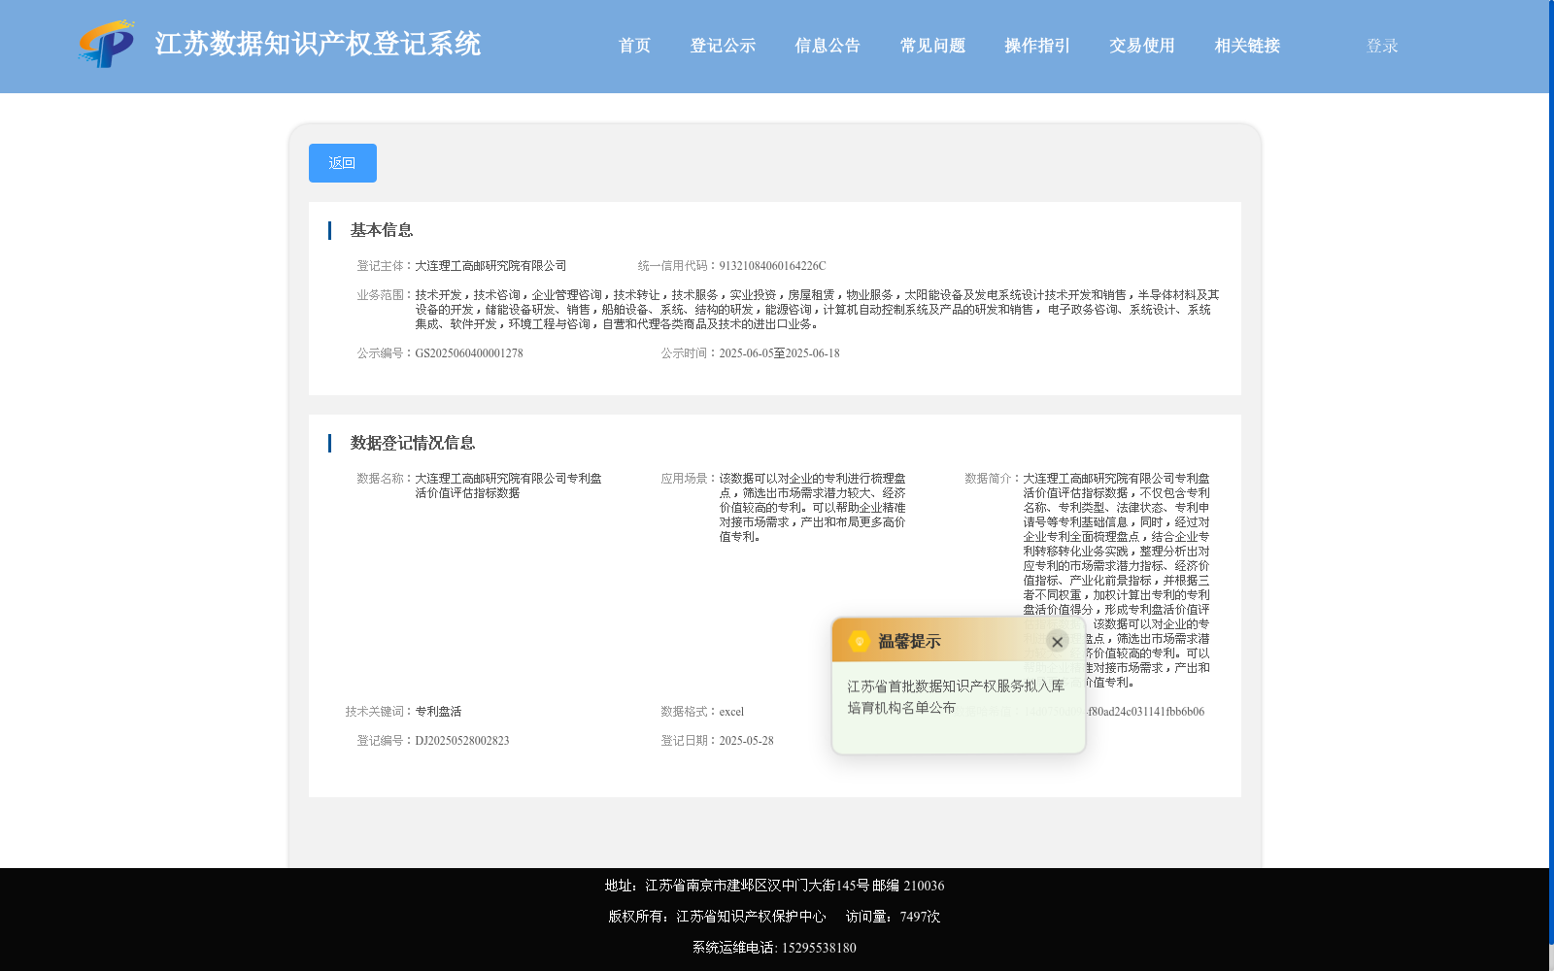Click the 应用场景 description text

[812, 508]
